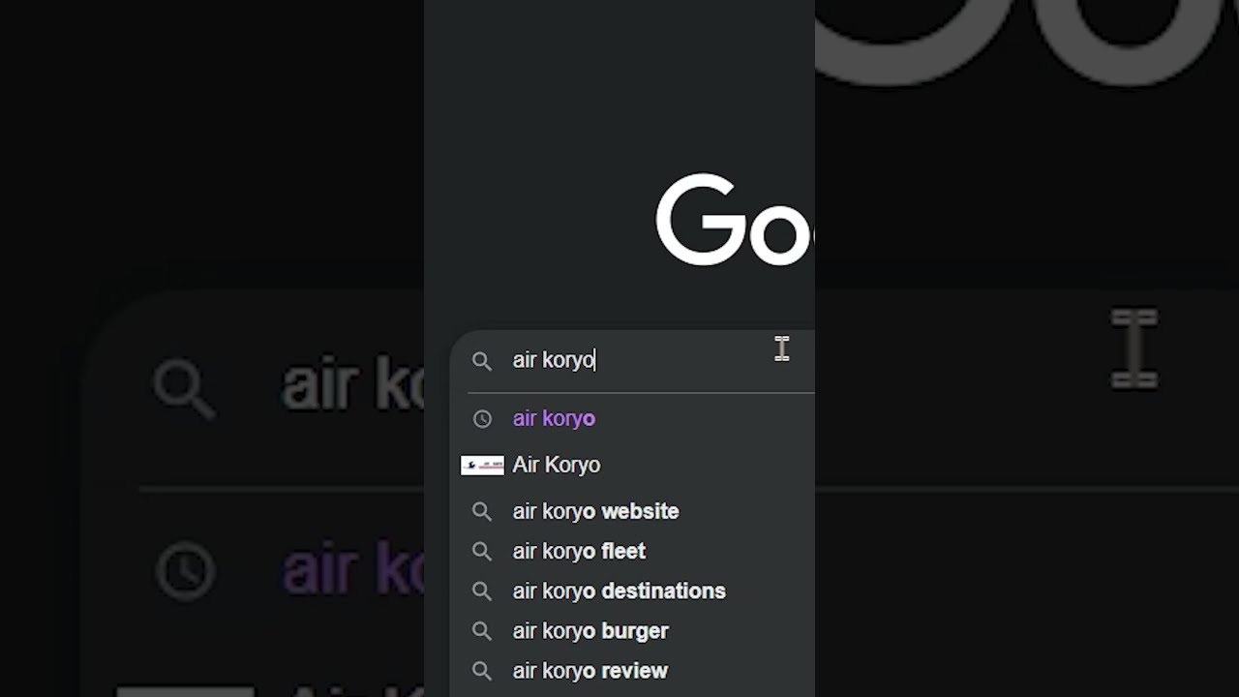Select 'air koryo fleet' suggestion
The image size is (1239, 697).
coord(579,551)
